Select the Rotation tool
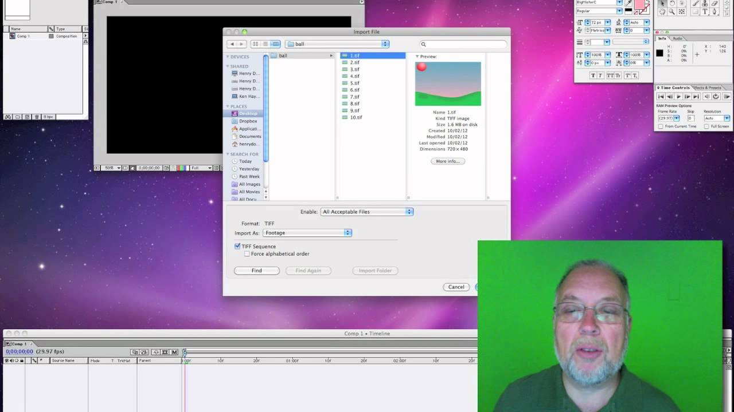Image resolution: width=734 pixels, height=412 pixels. coord(672,3)
